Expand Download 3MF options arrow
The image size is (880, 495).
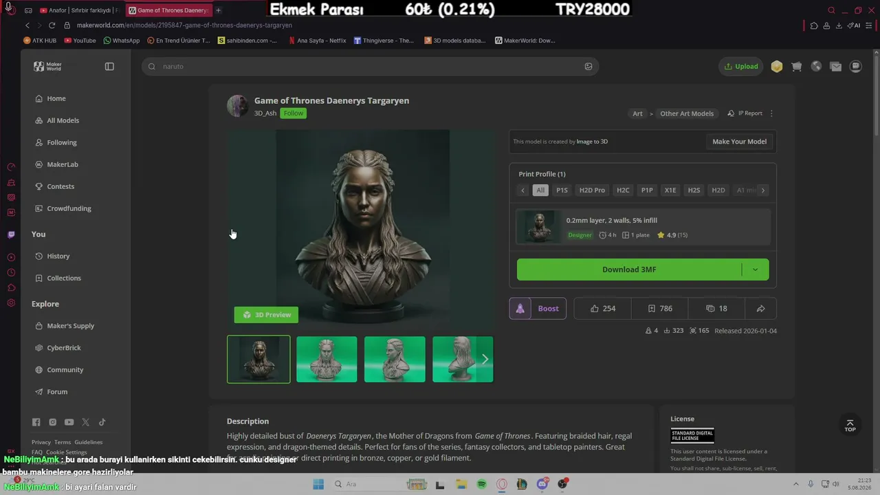pos(755,269)
